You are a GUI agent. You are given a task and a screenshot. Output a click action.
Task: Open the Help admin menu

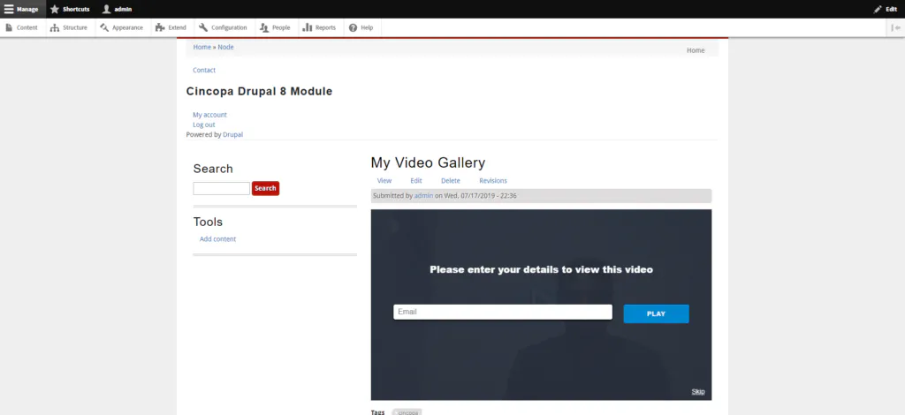361,27
